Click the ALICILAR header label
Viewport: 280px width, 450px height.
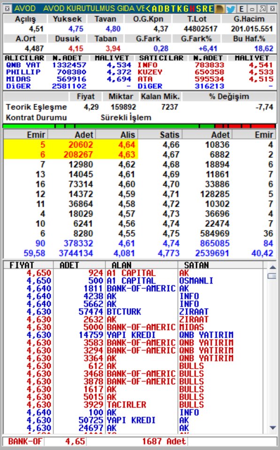(24, 58)
